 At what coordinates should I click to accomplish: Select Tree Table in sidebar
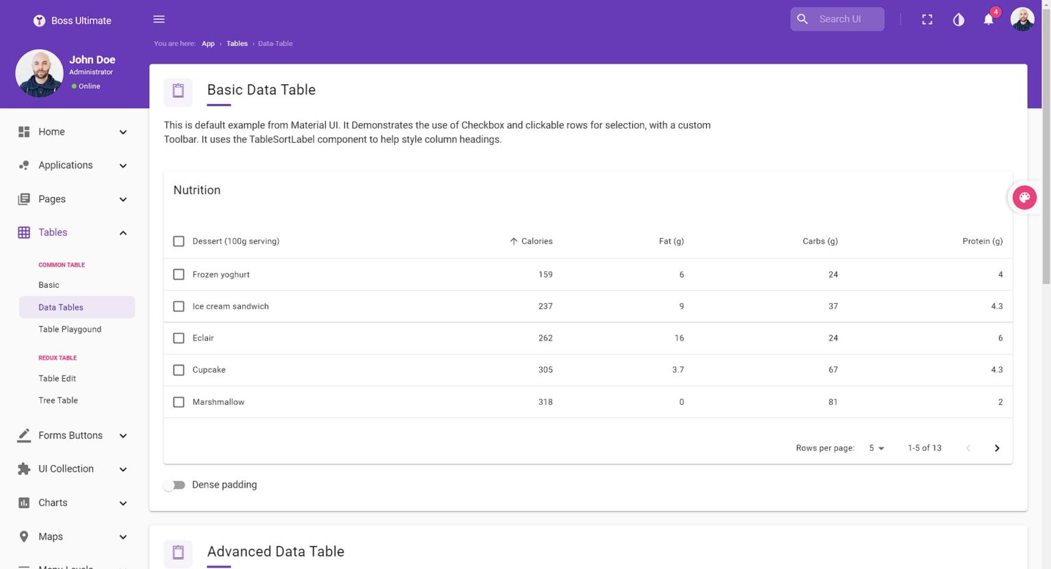[58, 401]
